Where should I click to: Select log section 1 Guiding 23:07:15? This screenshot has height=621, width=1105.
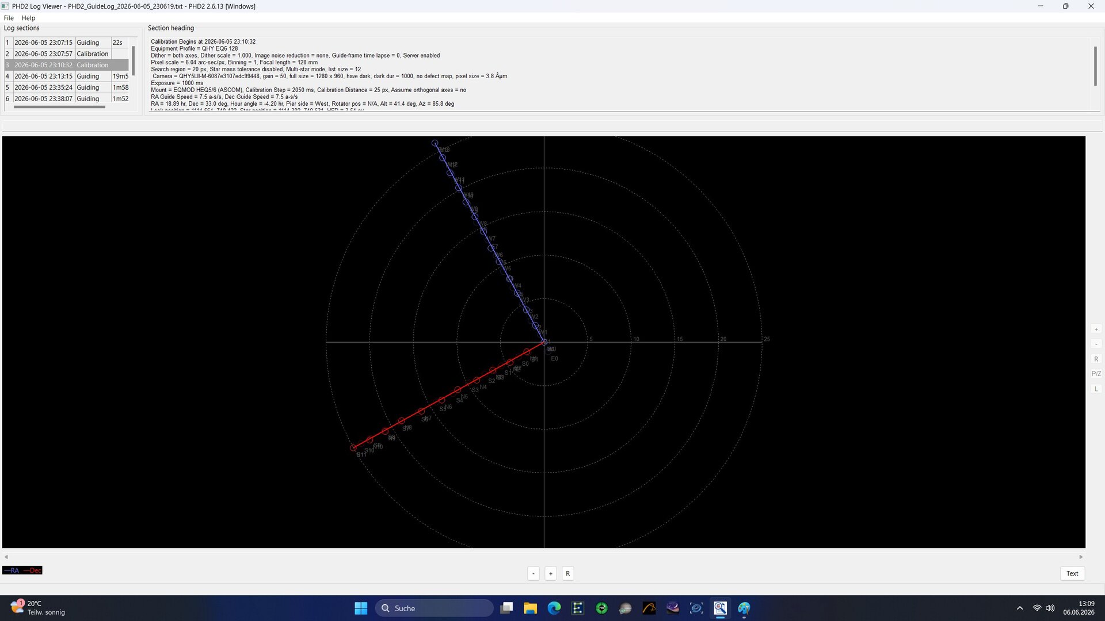tap(66, 43)
